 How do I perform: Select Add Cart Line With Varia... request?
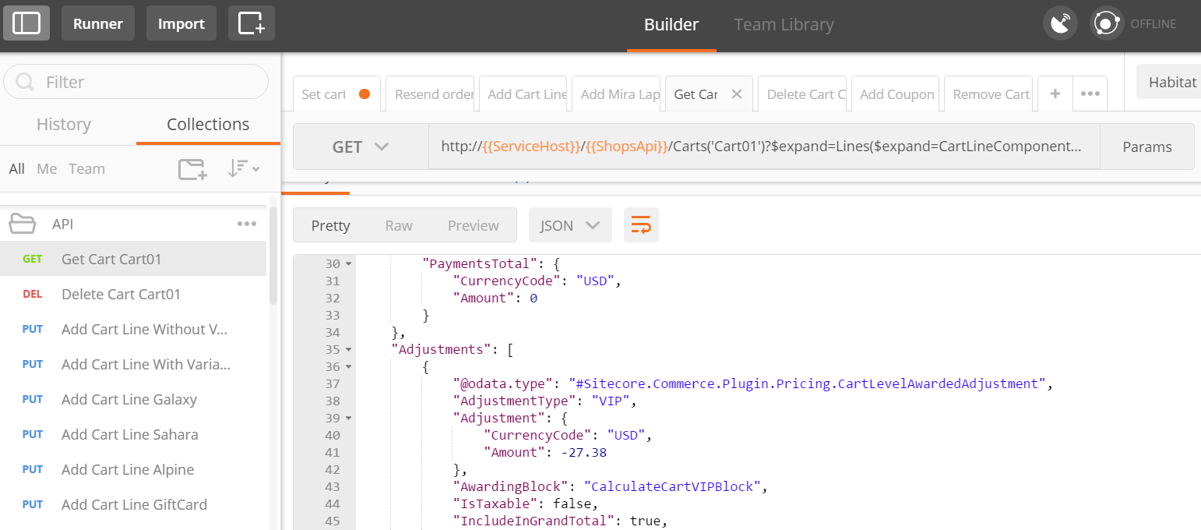pos(133,364)
